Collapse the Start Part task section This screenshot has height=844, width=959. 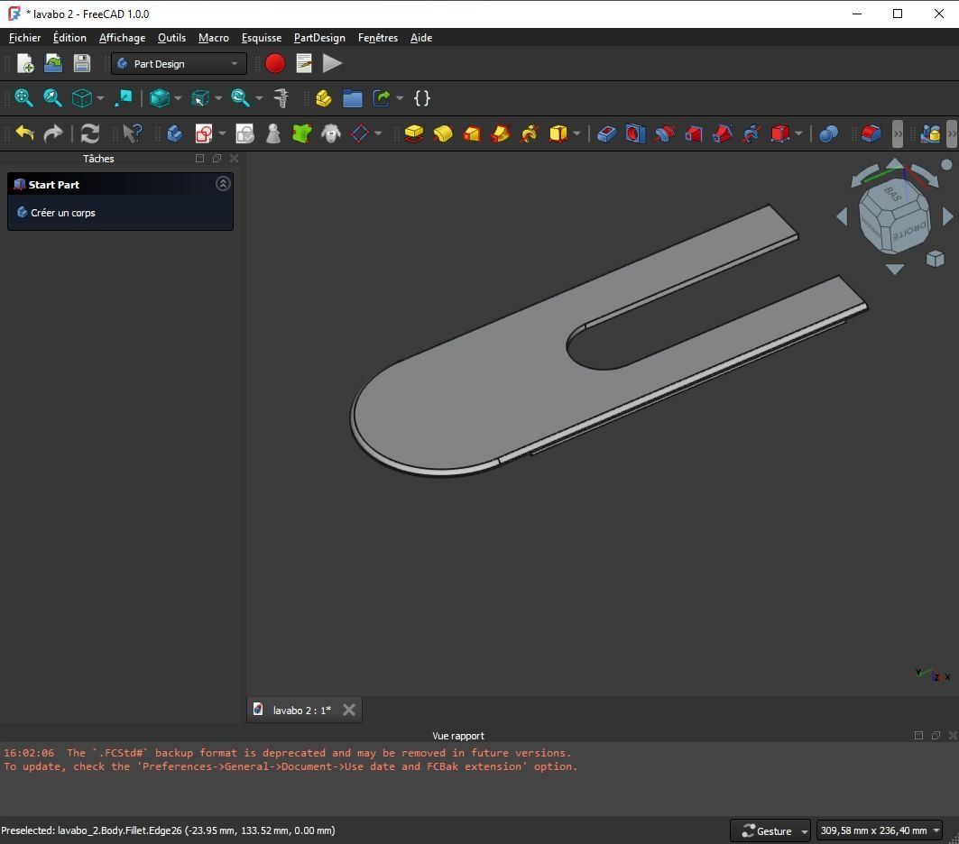223,184
